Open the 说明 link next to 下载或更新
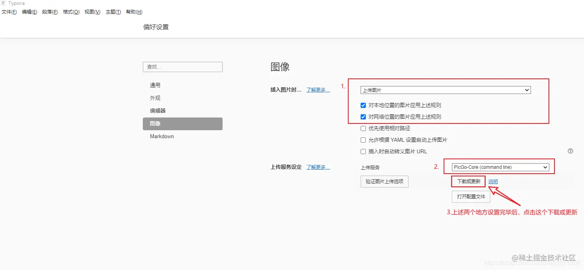Image resolution: width=584 pixels, height=270 pixels. [493, 181]
